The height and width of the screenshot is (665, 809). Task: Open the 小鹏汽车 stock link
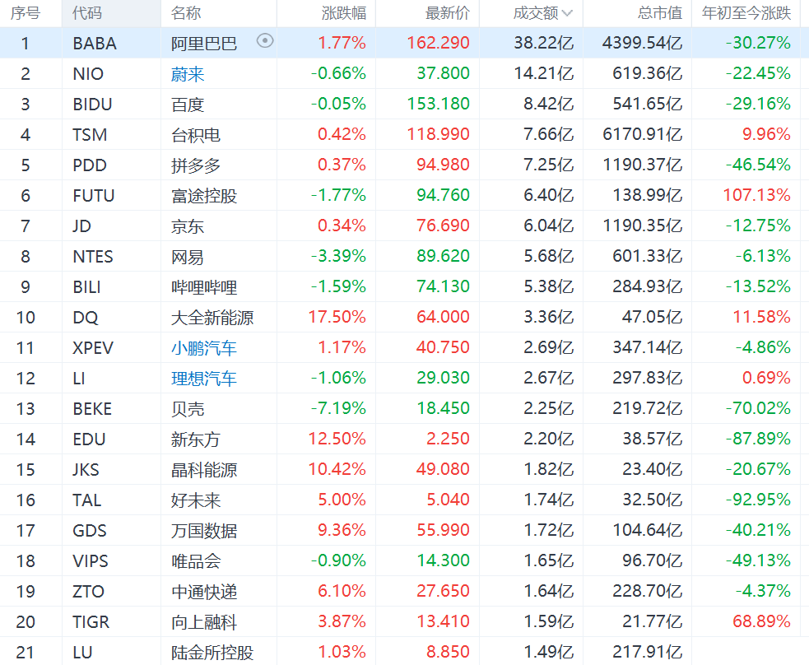pyautogui.click(x=203, y=348)
